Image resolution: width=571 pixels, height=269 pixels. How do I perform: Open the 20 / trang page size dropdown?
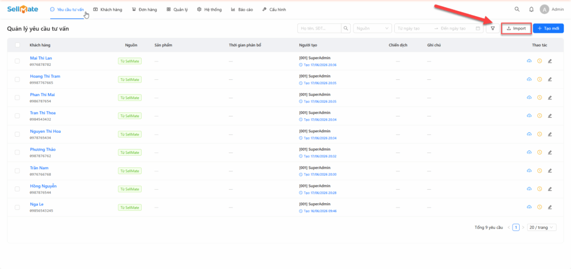(541, 228)
